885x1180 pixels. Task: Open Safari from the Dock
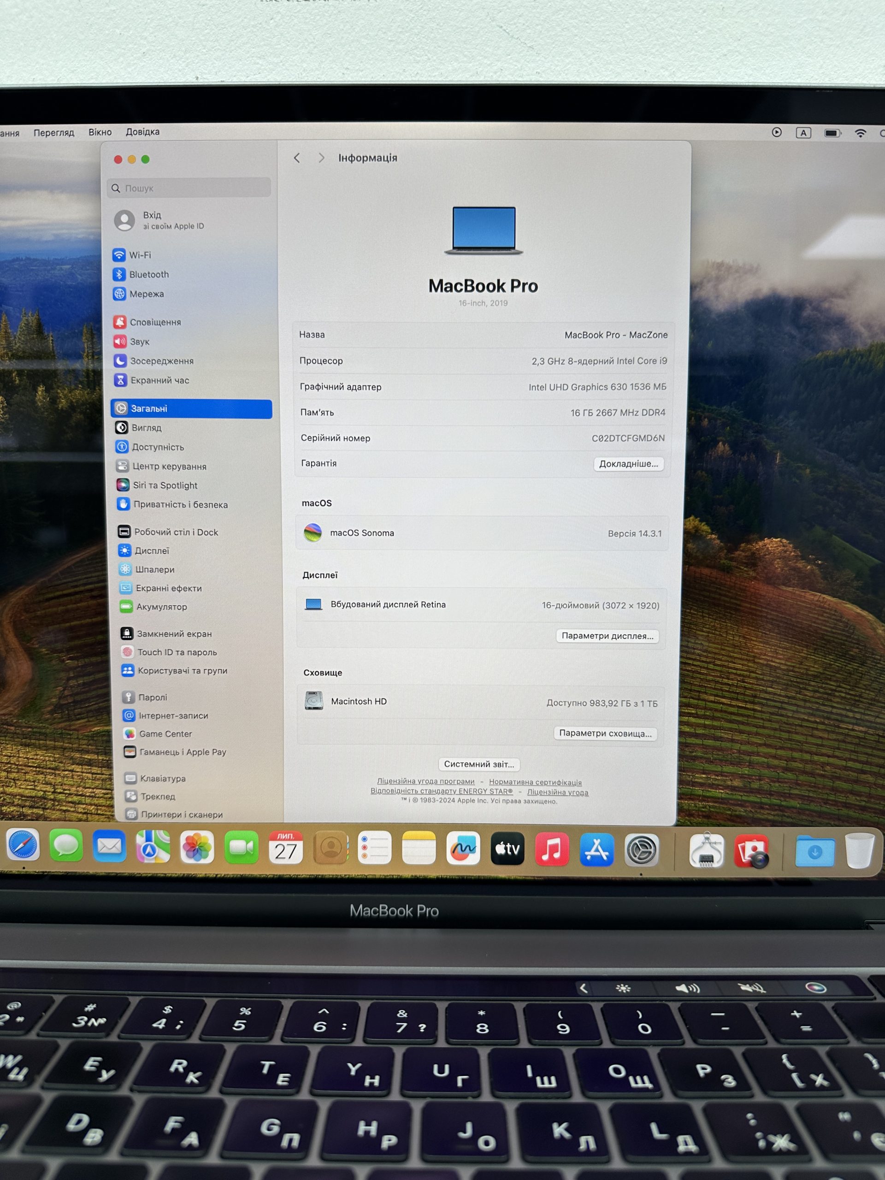23,845
